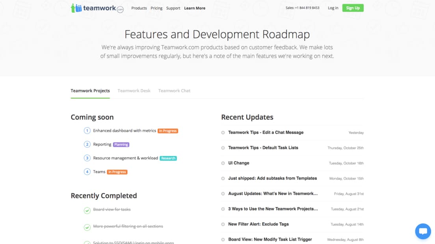Click 'More powerful filtering on all sections'
Viewport: 435px width, 244px height.
click(x=128, y=226)
